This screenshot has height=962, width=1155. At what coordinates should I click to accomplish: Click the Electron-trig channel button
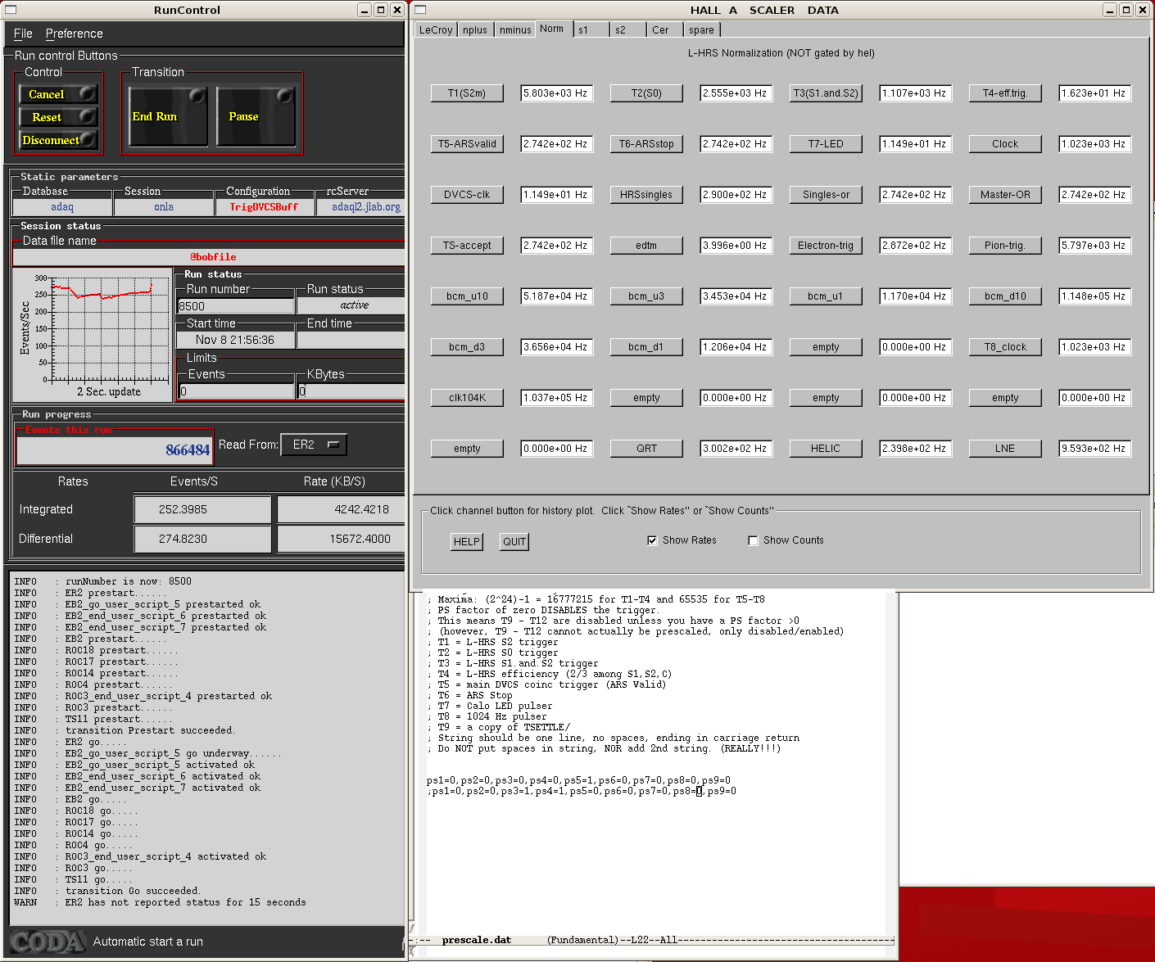coord(826,246)
